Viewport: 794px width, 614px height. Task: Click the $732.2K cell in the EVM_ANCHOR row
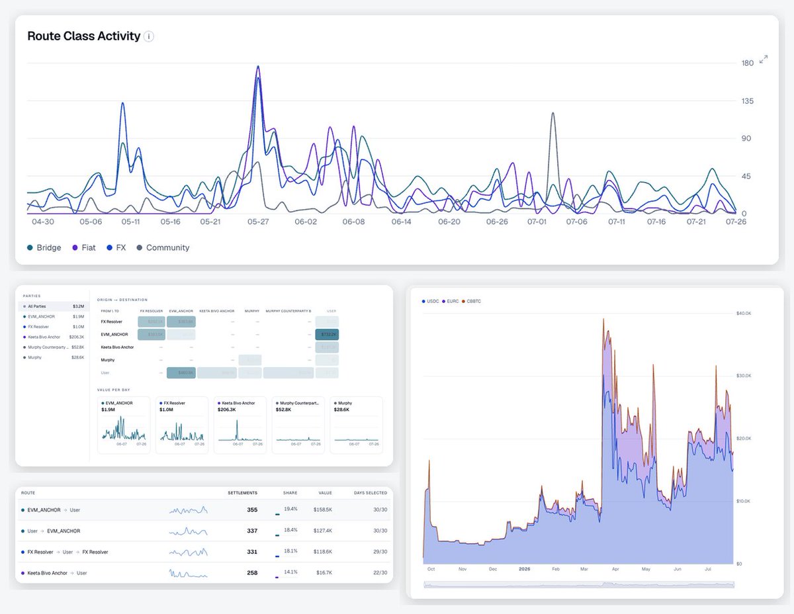pyautogui.click(x=326, y=335)
